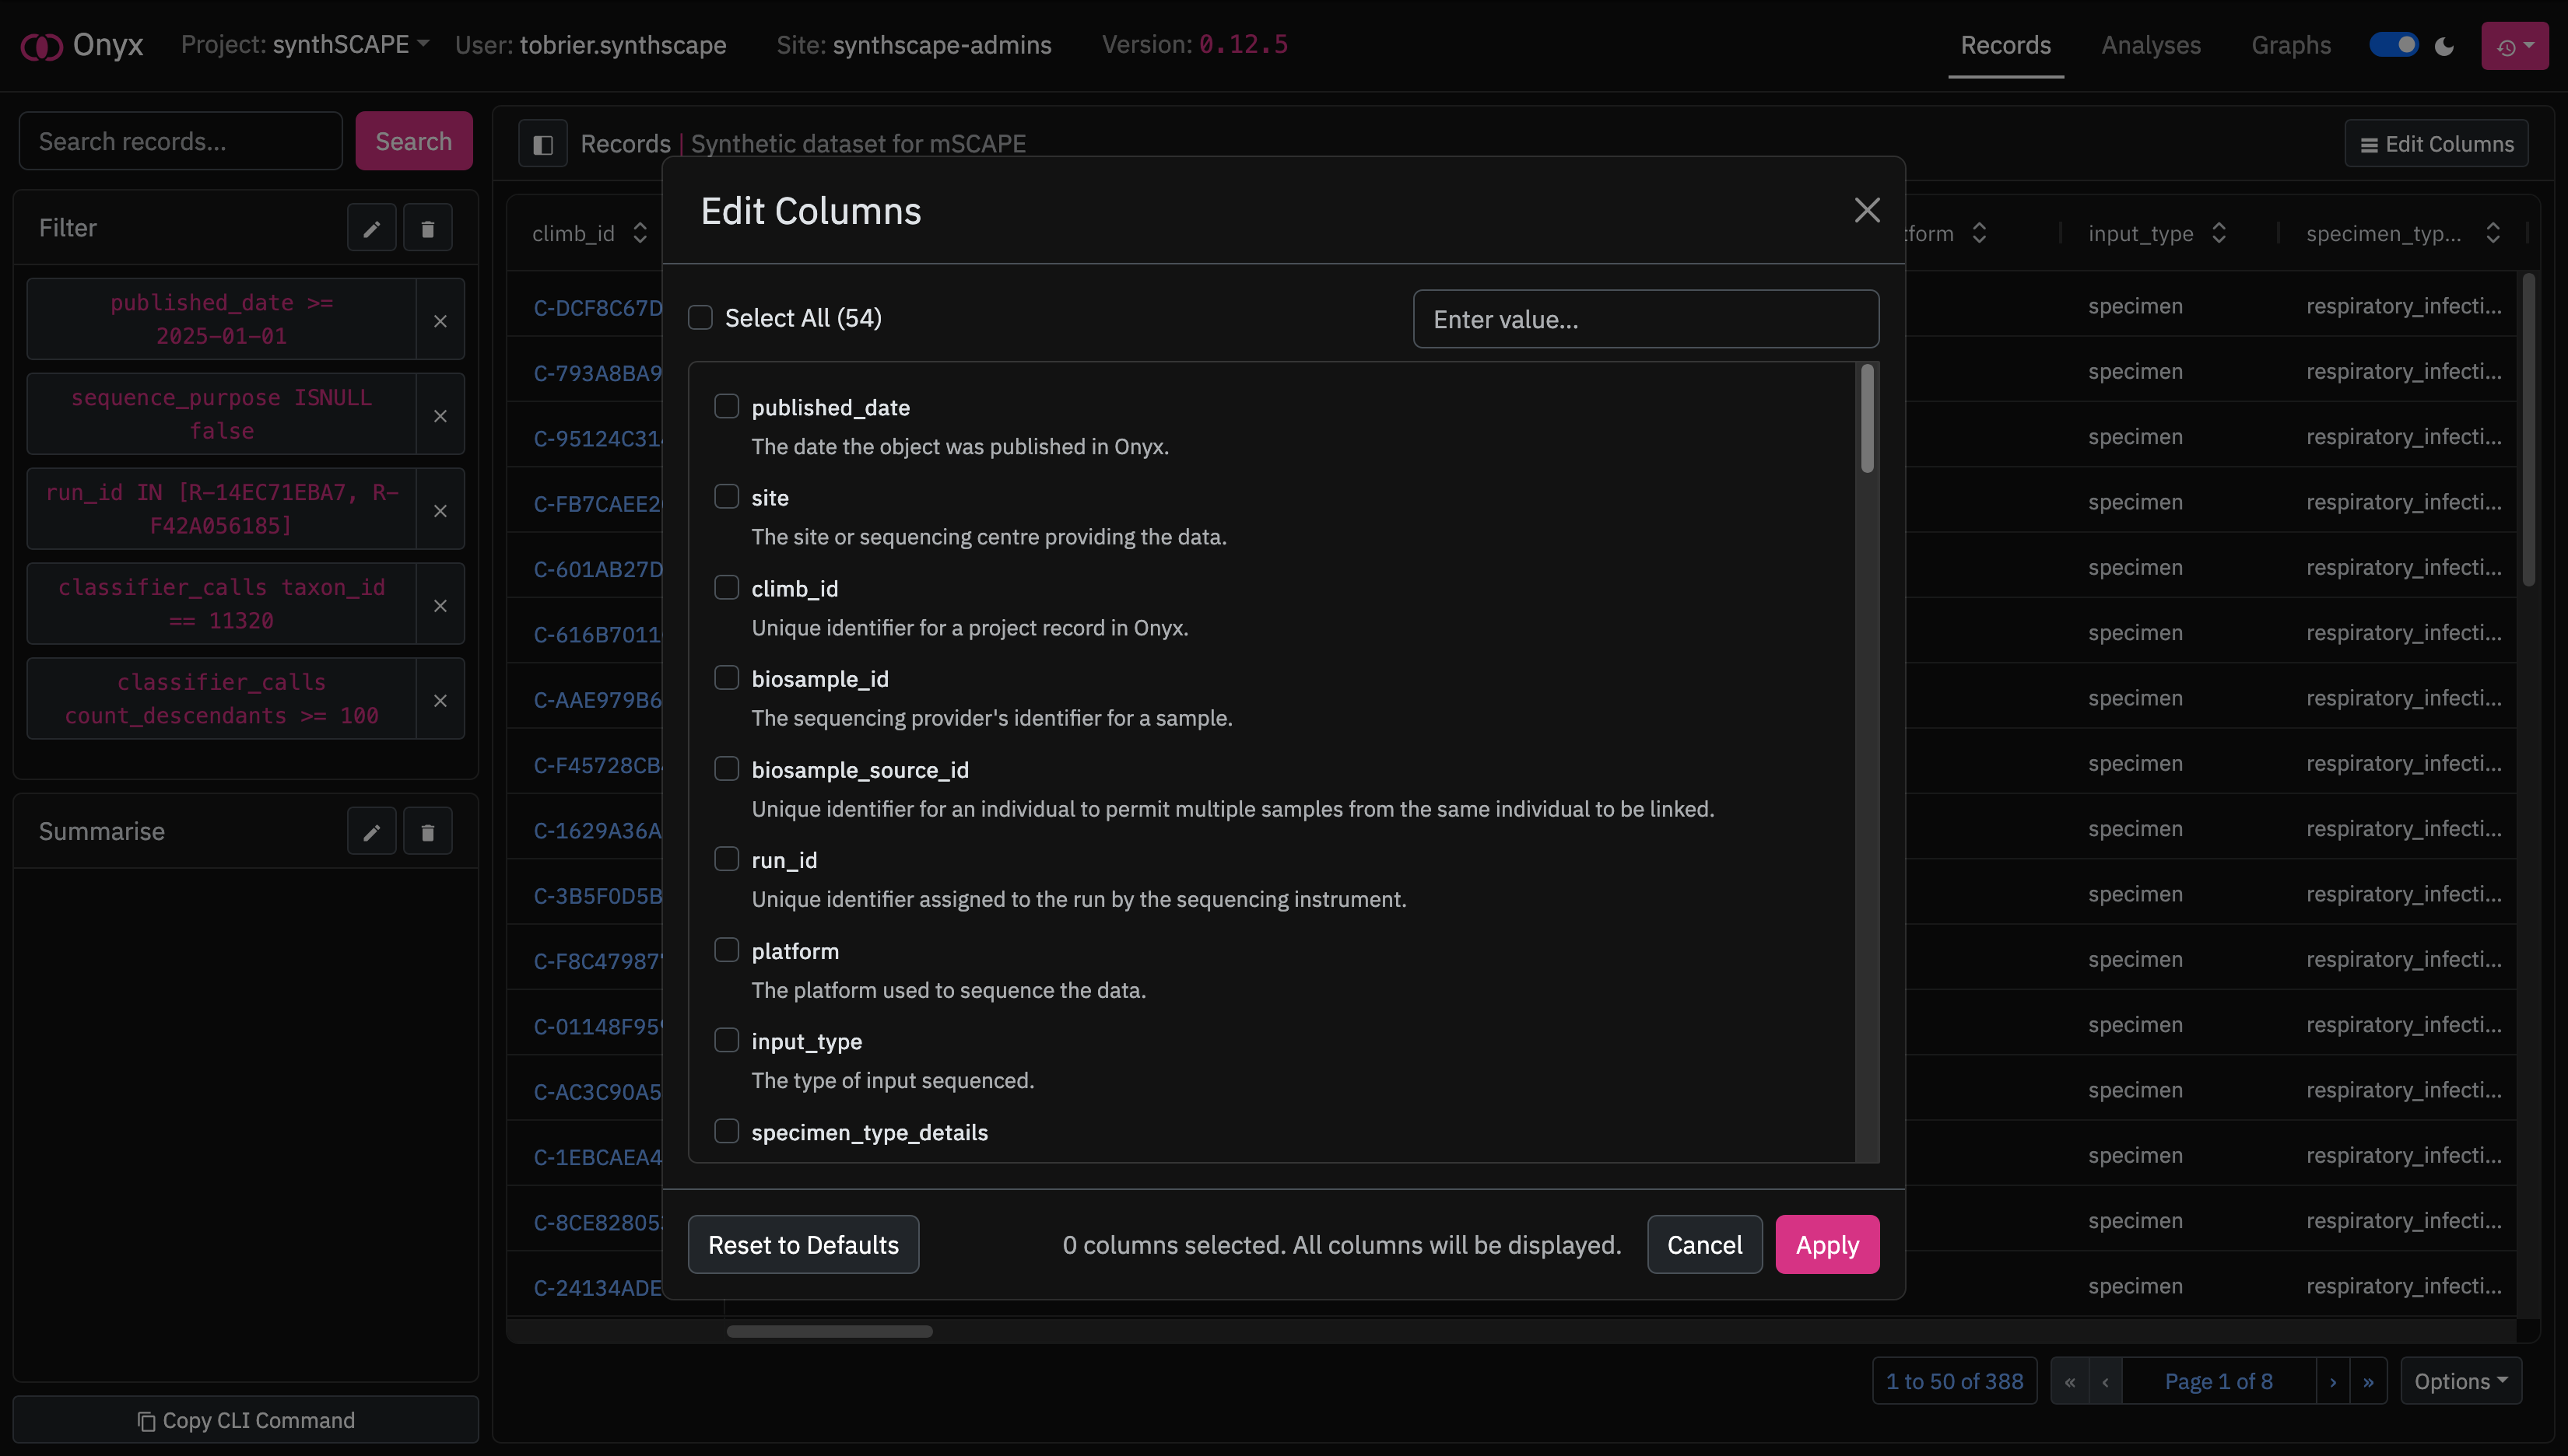Sort by climb_id column arrows
Image resolution: width=2568 pixels, height=1456 pixels.
point(640,233)
